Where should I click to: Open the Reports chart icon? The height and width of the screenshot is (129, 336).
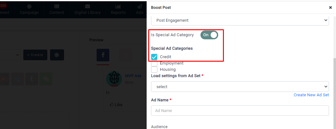(118, 6)
